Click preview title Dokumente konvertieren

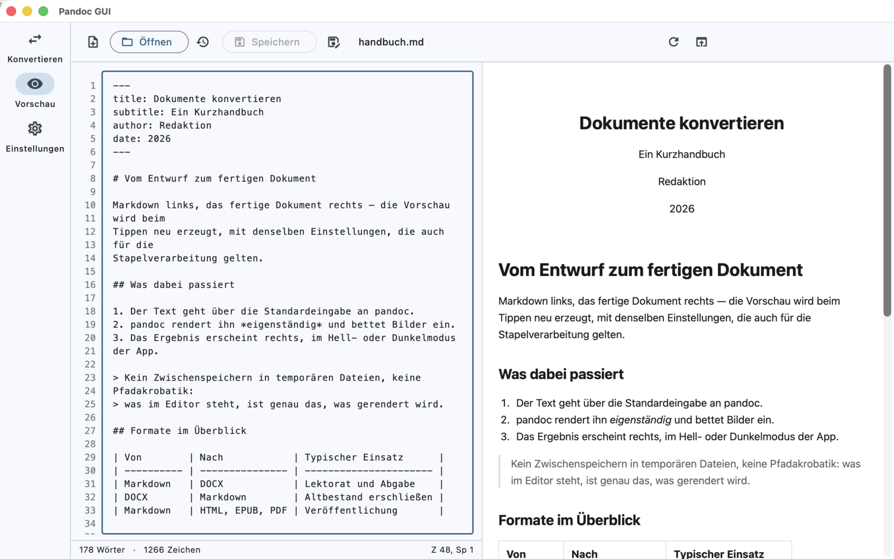(682, 123)
